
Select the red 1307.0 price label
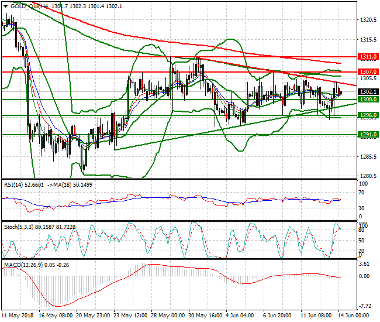(x=368, y=72)
